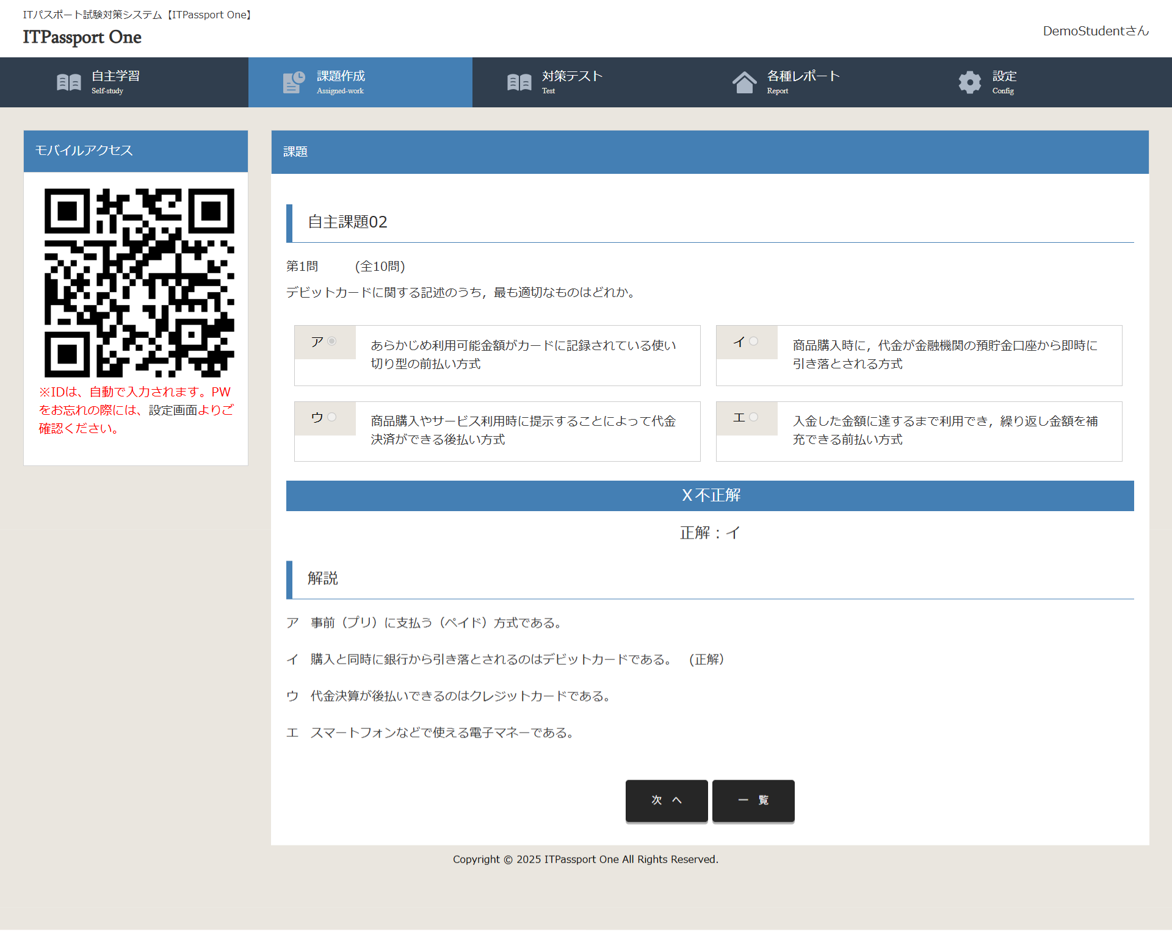Image resolution: width=1172 pixels, height=932 pixels.
Task: Click the ITPassport One logo
Action: 81,37
